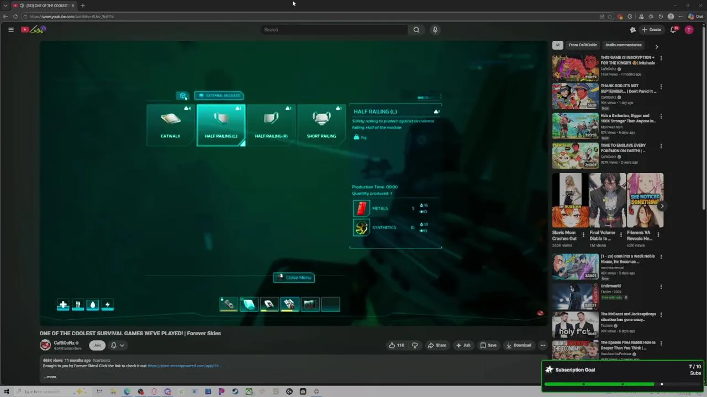Click the water drop status icon
The height and width of the screenshot is (397, 707).
(x=93, y=305)
